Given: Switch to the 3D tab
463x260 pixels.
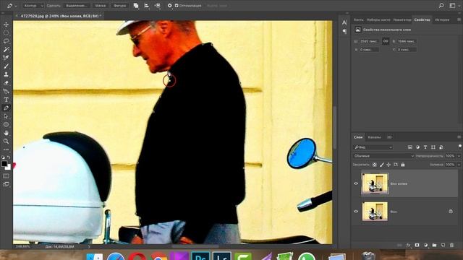Looking at the screenshot, I should click(389, 137).
